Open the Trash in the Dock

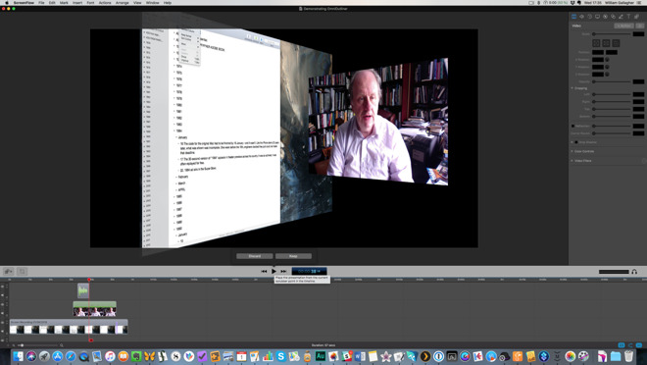pos(628,356)
